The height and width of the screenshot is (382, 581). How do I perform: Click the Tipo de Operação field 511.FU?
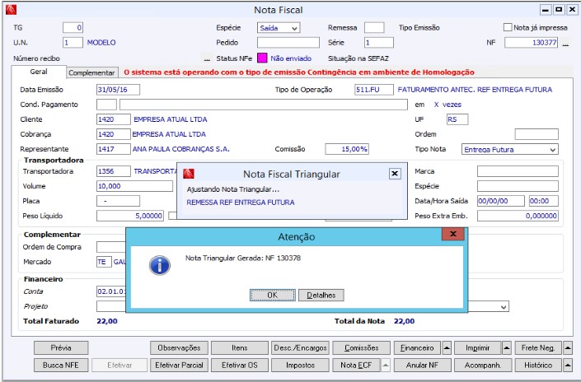(374, 90)
